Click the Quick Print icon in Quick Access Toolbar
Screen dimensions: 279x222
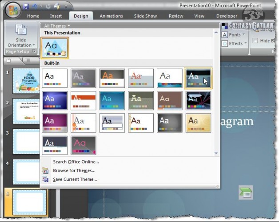(x=57, y=6)
